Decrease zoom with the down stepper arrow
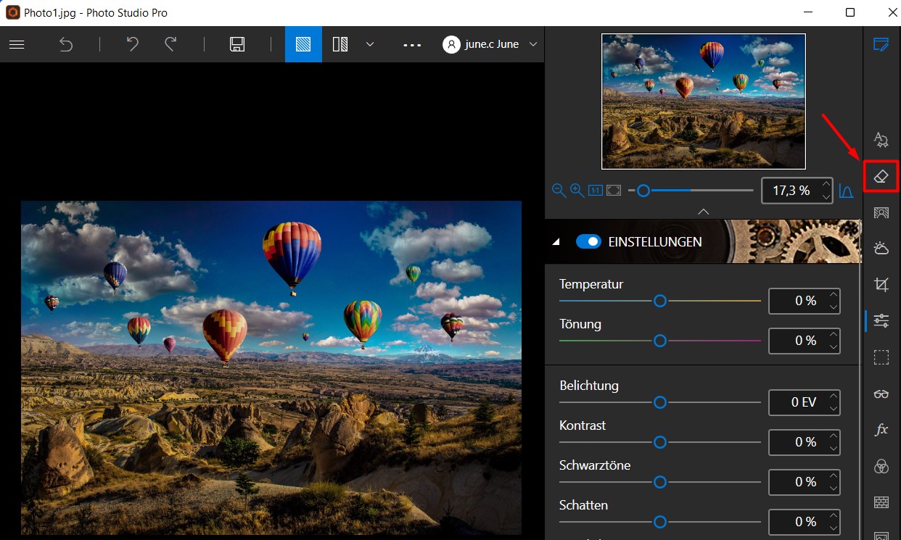This screenshot has height=540, width=901. tap(826, 196)
